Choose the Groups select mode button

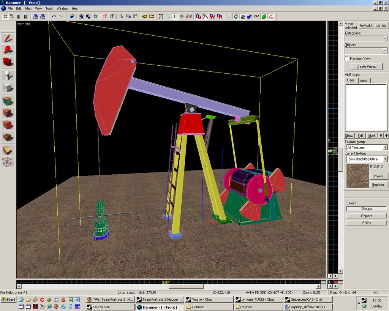pos(367,208)
